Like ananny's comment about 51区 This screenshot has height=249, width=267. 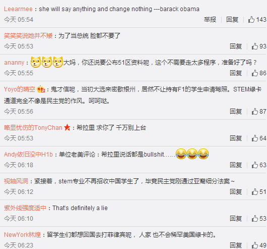pyautogui.click(x=259, y=73)
